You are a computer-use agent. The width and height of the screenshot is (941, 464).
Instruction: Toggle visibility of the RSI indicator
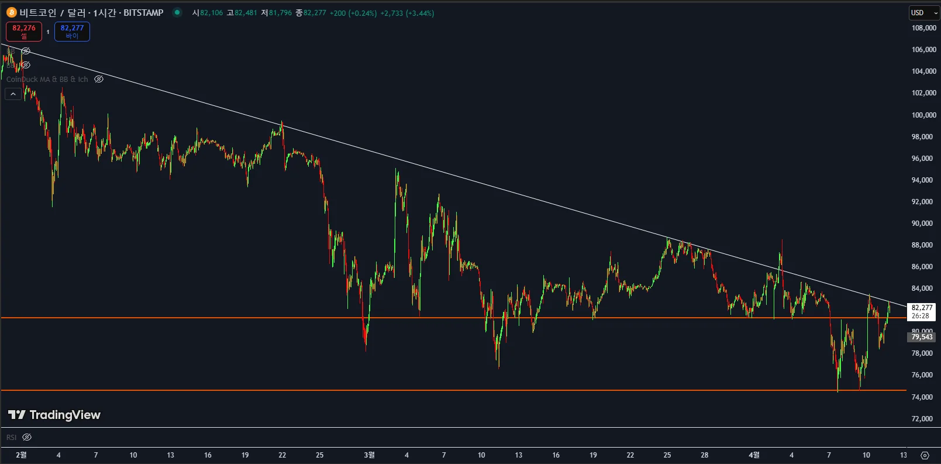coord(27,437)
